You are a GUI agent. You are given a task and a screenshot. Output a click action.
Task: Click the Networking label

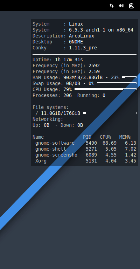(48, 119)
